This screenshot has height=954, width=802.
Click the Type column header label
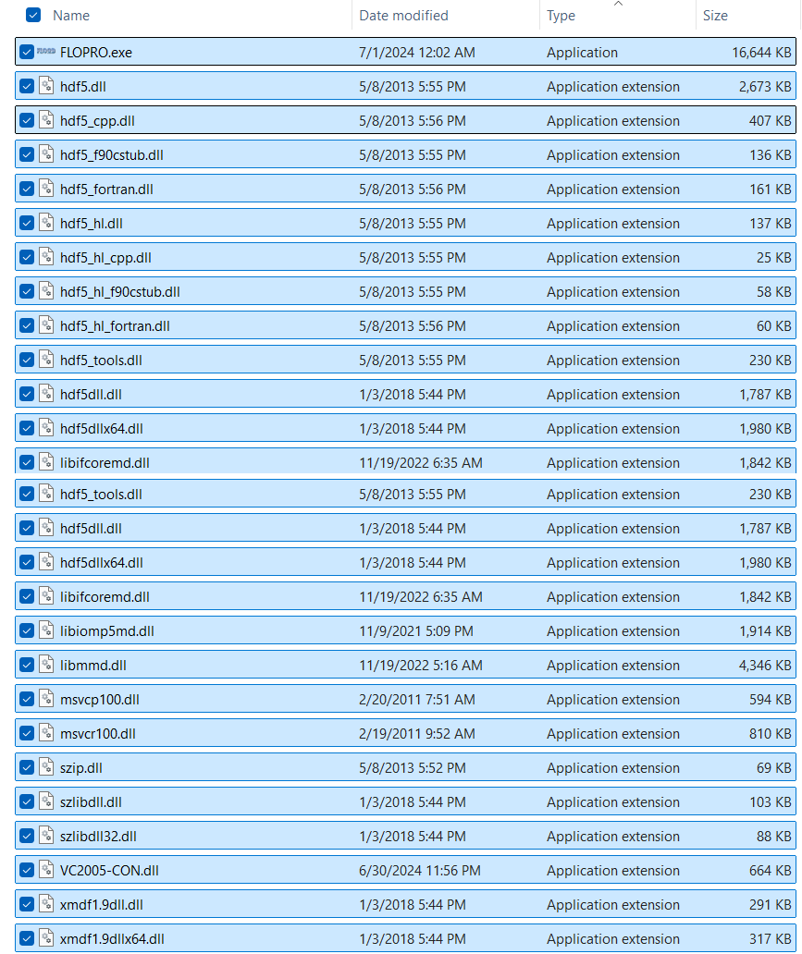coord(561,16)
